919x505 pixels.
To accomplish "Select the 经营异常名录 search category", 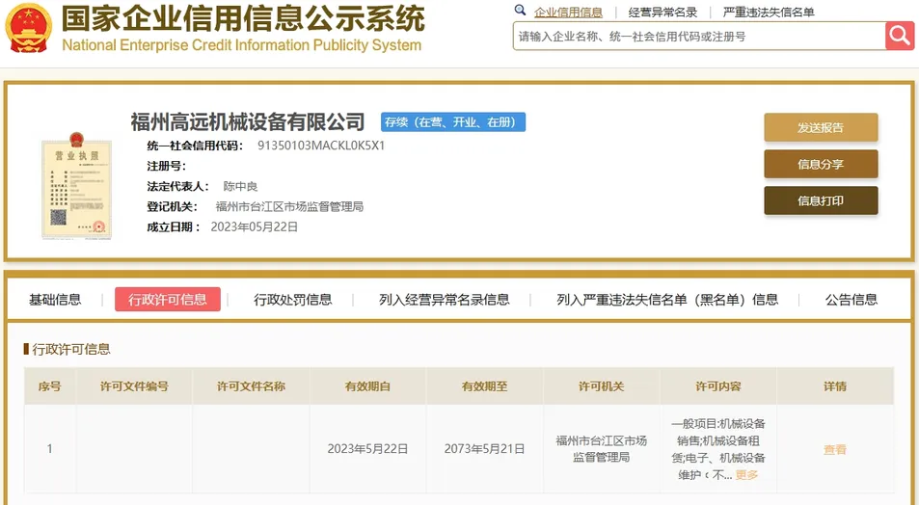I will (x=662, y=13).
